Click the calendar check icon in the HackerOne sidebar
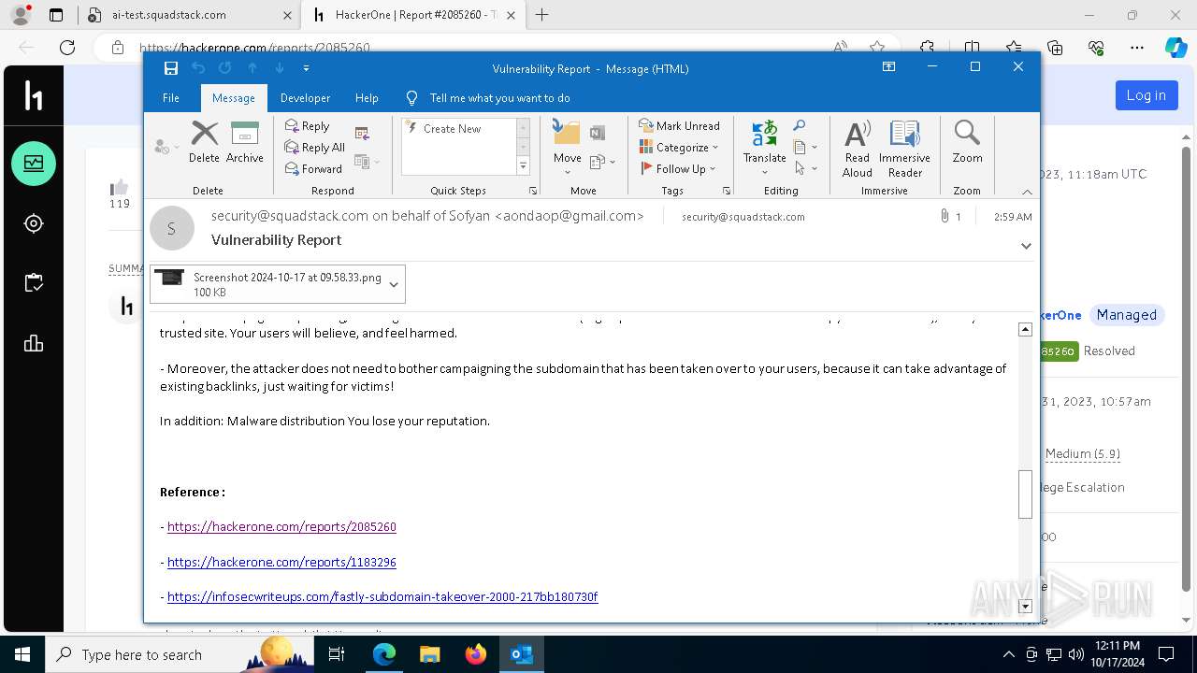The width and height of the screenshot is (1197, 673). click(x=34, y=283)
